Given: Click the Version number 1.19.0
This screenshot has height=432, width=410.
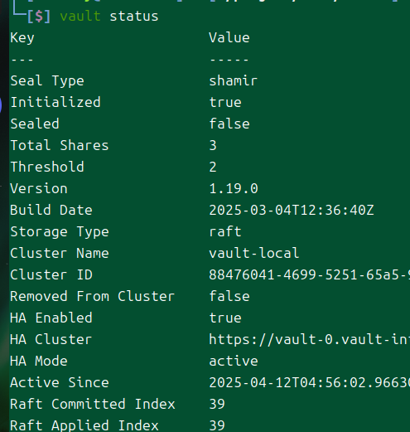Looking at the screenshot, I should click(x=234, y=189).
